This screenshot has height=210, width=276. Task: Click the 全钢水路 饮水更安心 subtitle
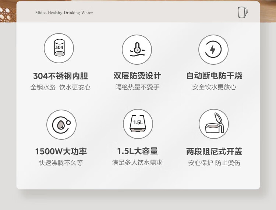click(x=60, y=88)
